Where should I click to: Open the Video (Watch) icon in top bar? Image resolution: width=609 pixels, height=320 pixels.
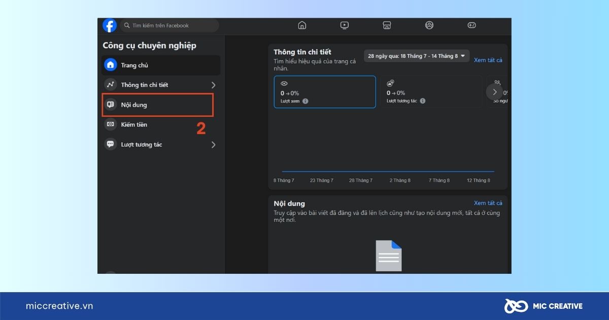pyautogui.click(x=345, y=25)
